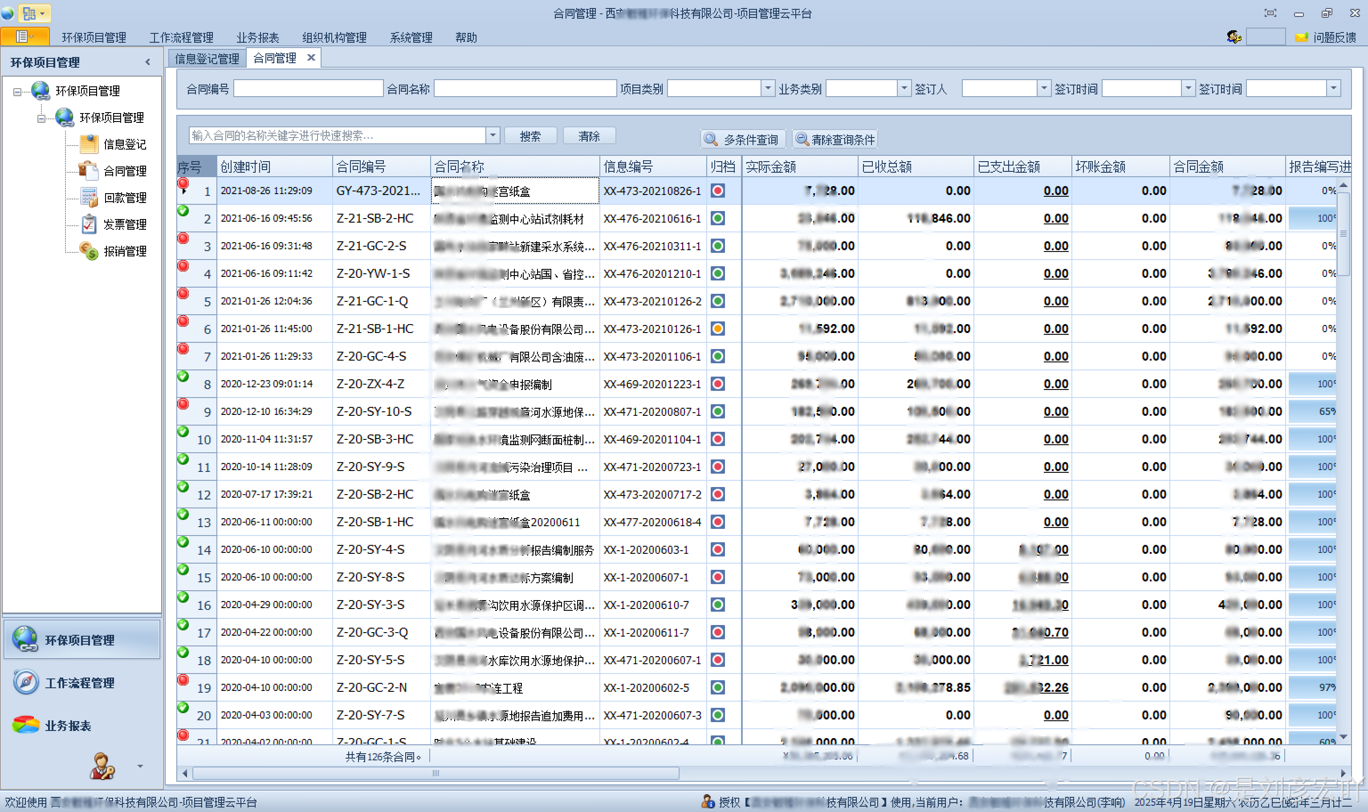
Task: Click the 业务报表 chart icon in sidebar
Action: [x=26, y=725]
